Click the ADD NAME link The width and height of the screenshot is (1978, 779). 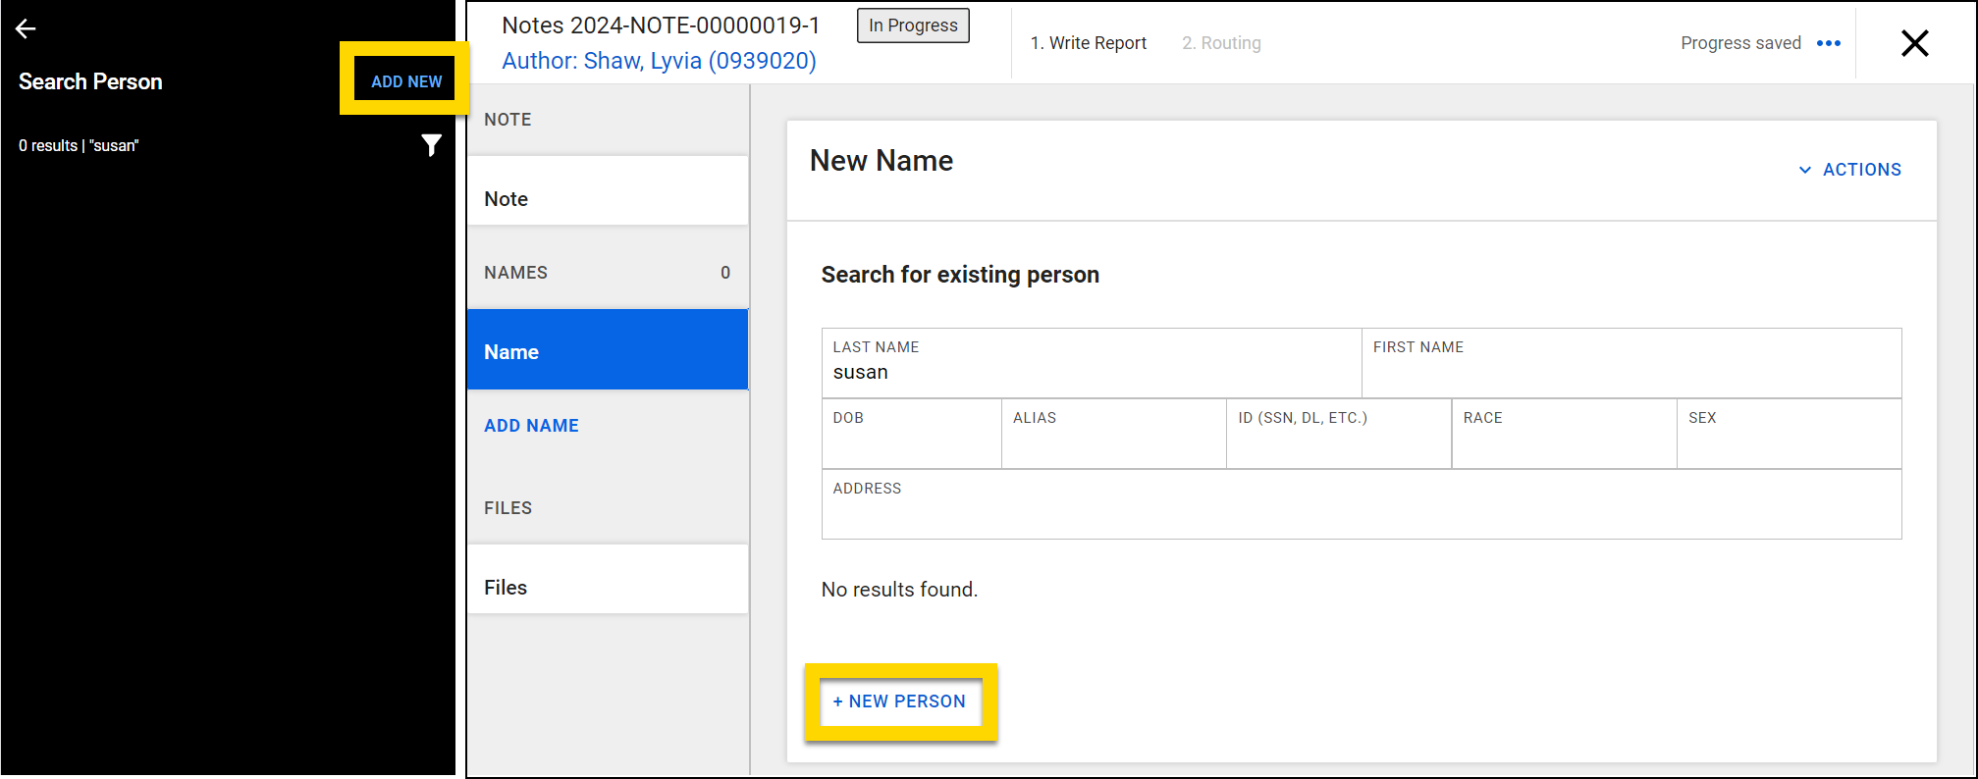click(531, 426)
